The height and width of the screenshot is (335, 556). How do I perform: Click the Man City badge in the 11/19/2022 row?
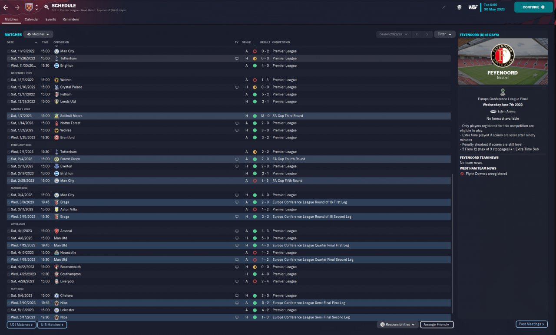56,51
